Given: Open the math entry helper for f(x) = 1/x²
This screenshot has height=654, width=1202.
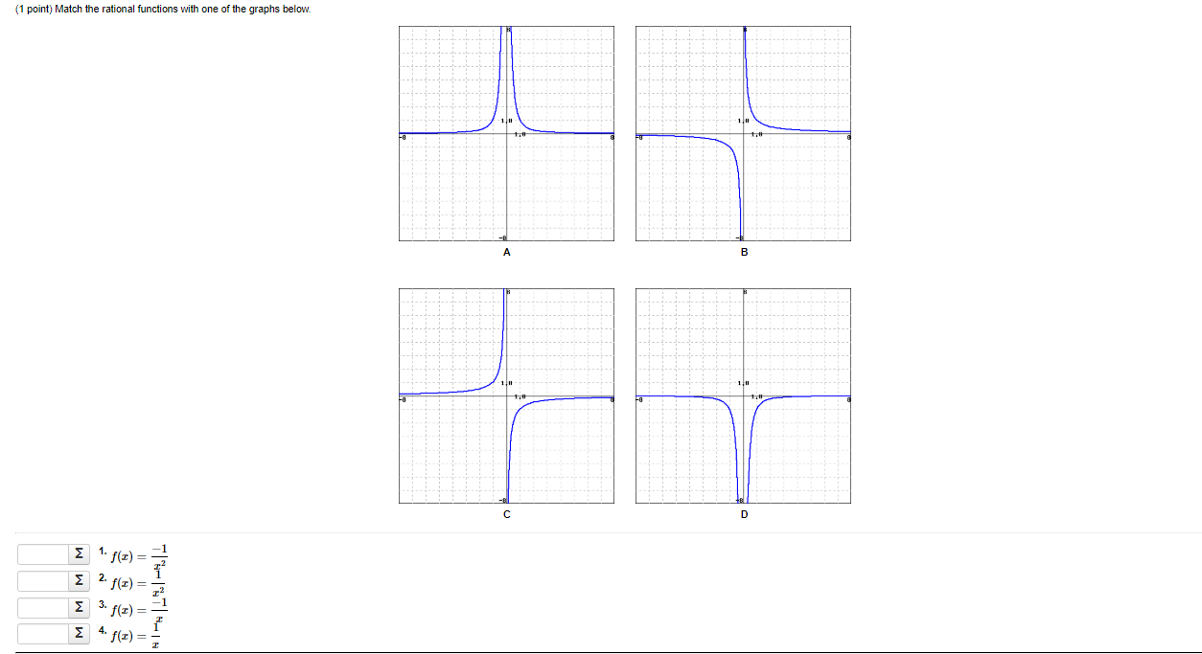Looking at the screenshot, I should click(x=79, y=580).
